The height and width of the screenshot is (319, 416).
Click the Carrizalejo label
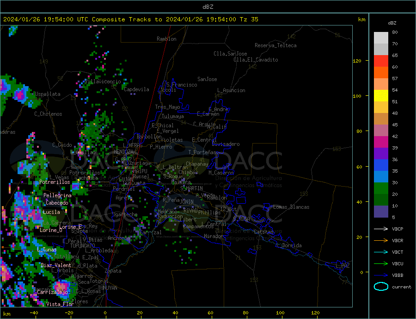tap(53, 293)
